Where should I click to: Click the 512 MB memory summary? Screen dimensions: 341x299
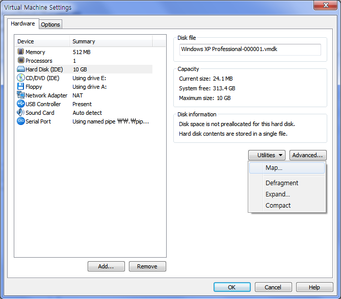pos(82,52)
